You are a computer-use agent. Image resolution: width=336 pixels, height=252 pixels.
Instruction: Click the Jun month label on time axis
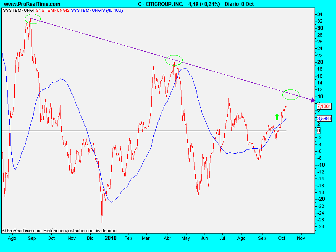205,238
